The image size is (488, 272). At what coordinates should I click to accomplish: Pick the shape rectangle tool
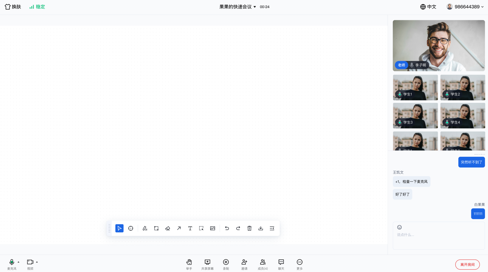point(156,228)
